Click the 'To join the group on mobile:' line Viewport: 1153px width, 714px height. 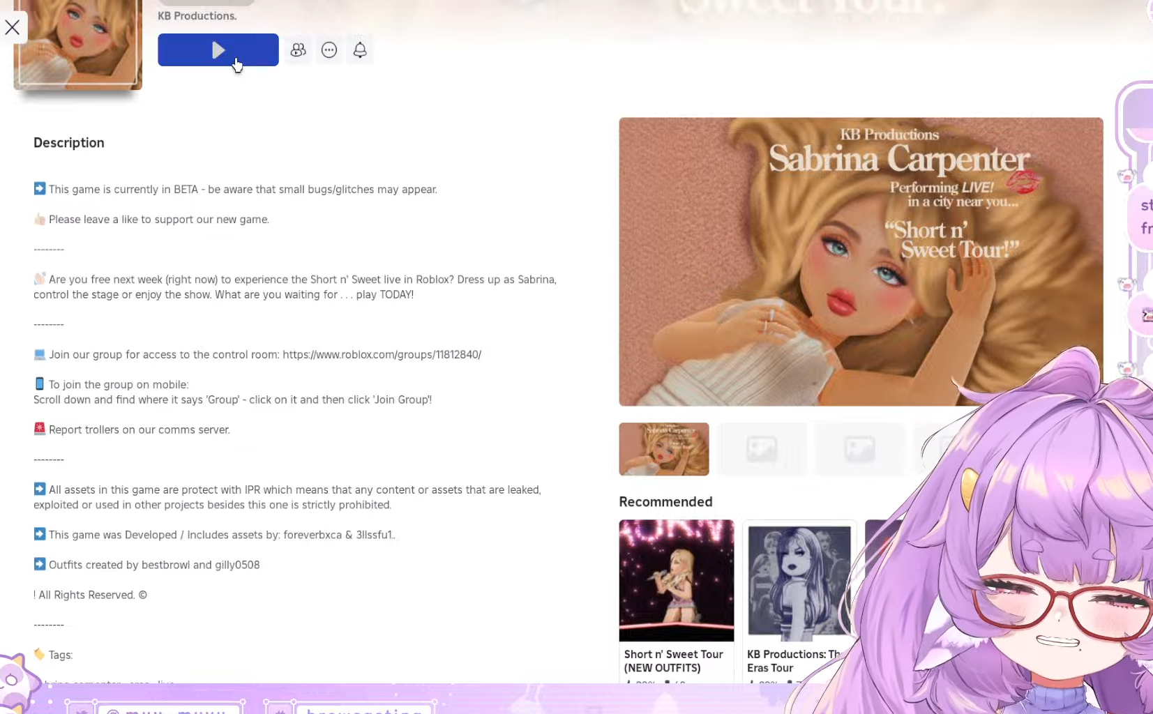click(x=111, y=384)
